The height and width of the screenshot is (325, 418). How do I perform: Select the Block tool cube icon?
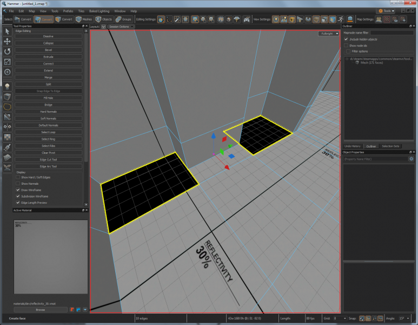click(x=7, y=96)
